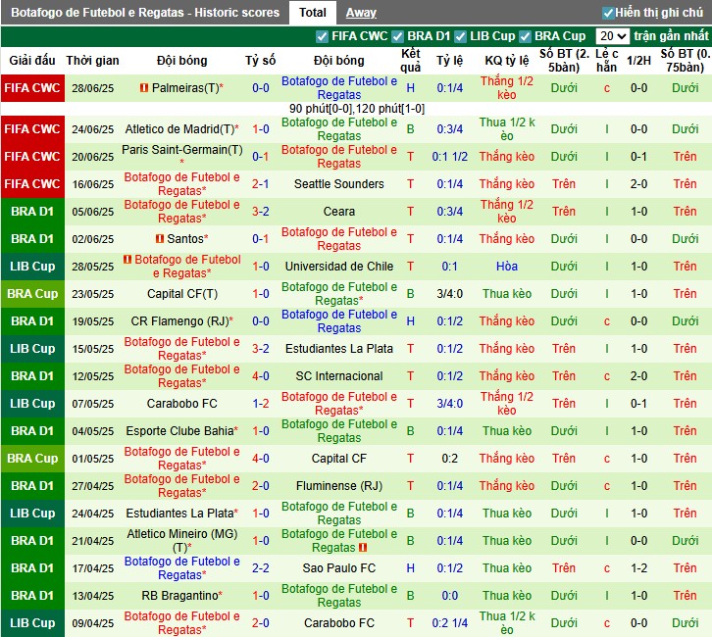Open the Ceara team link
This screenshot has height=637, width=712.
tap(338, 212)
